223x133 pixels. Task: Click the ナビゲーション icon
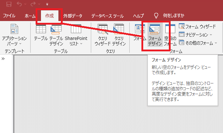[182, 35]
